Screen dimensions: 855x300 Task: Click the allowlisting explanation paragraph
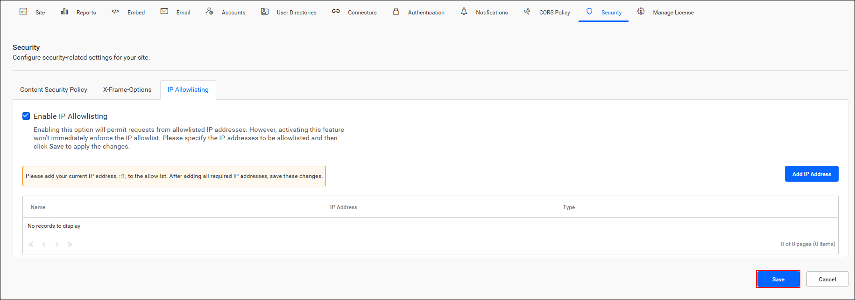tap(189, 138)
